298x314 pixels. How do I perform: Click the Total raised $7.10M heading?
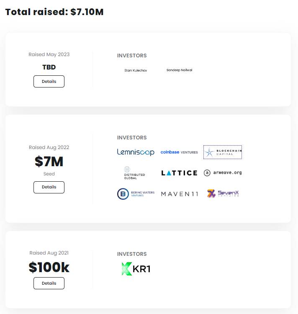click(x=54, y=12)
